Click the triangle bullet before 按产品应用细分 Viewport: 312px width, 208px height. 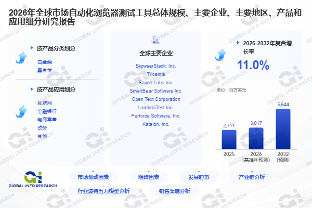[32, 89]
